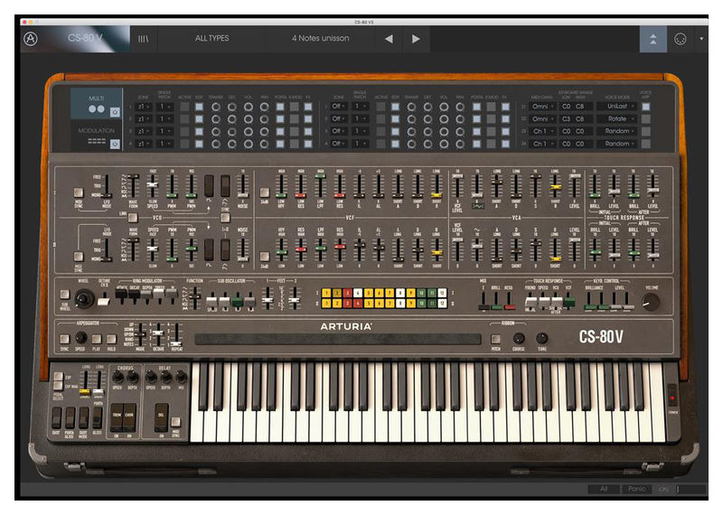
Task: Click Ribbon Coarse knob
Action: tap(518, 339)
